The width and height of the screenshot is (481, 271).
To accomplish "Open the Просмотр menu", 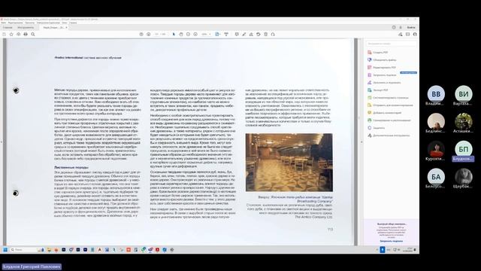I will click(30, 23).
